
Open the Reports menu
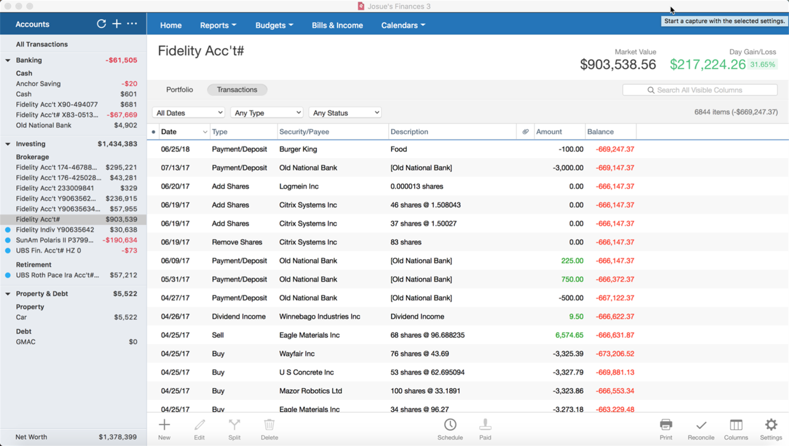click(x=218, y=25)
